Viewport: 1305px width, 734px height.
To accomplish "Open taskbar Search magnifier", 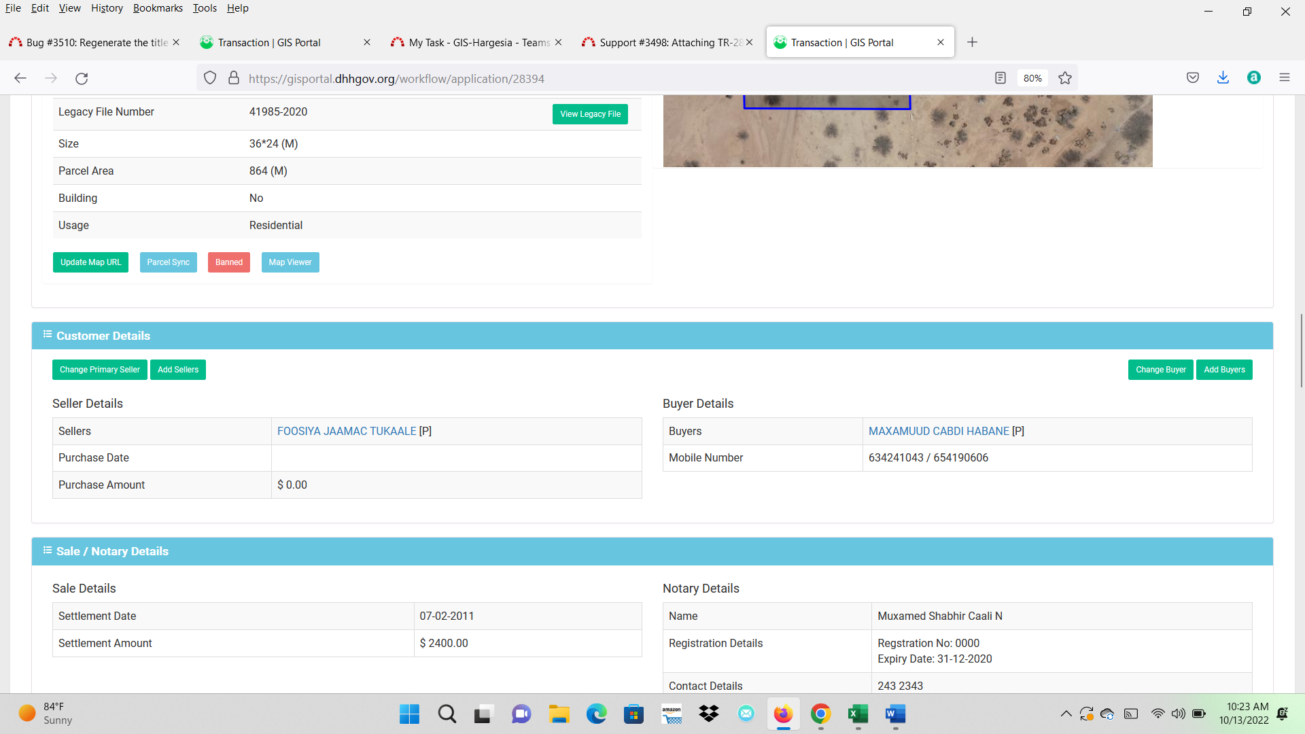I will 447,714.
